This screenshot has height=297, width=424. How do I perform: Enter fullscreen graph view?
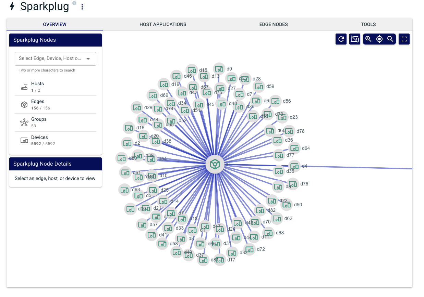(x=404, y=39)
